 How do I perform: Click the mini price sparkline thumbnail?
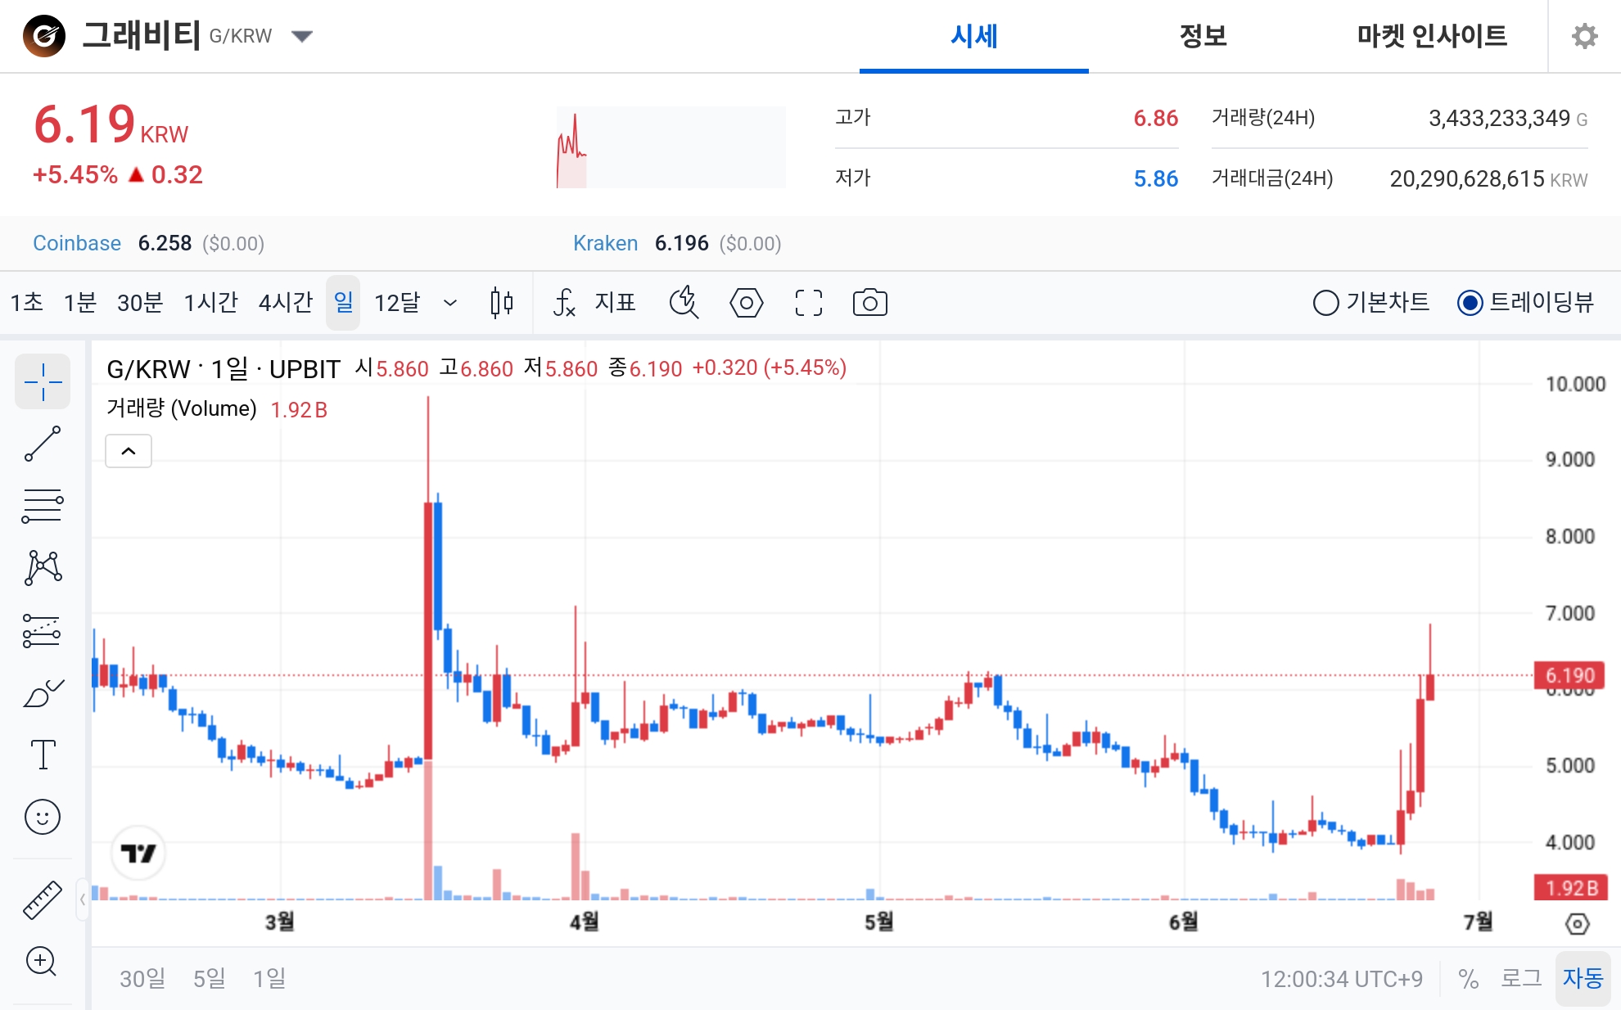(x=671, y=147)
